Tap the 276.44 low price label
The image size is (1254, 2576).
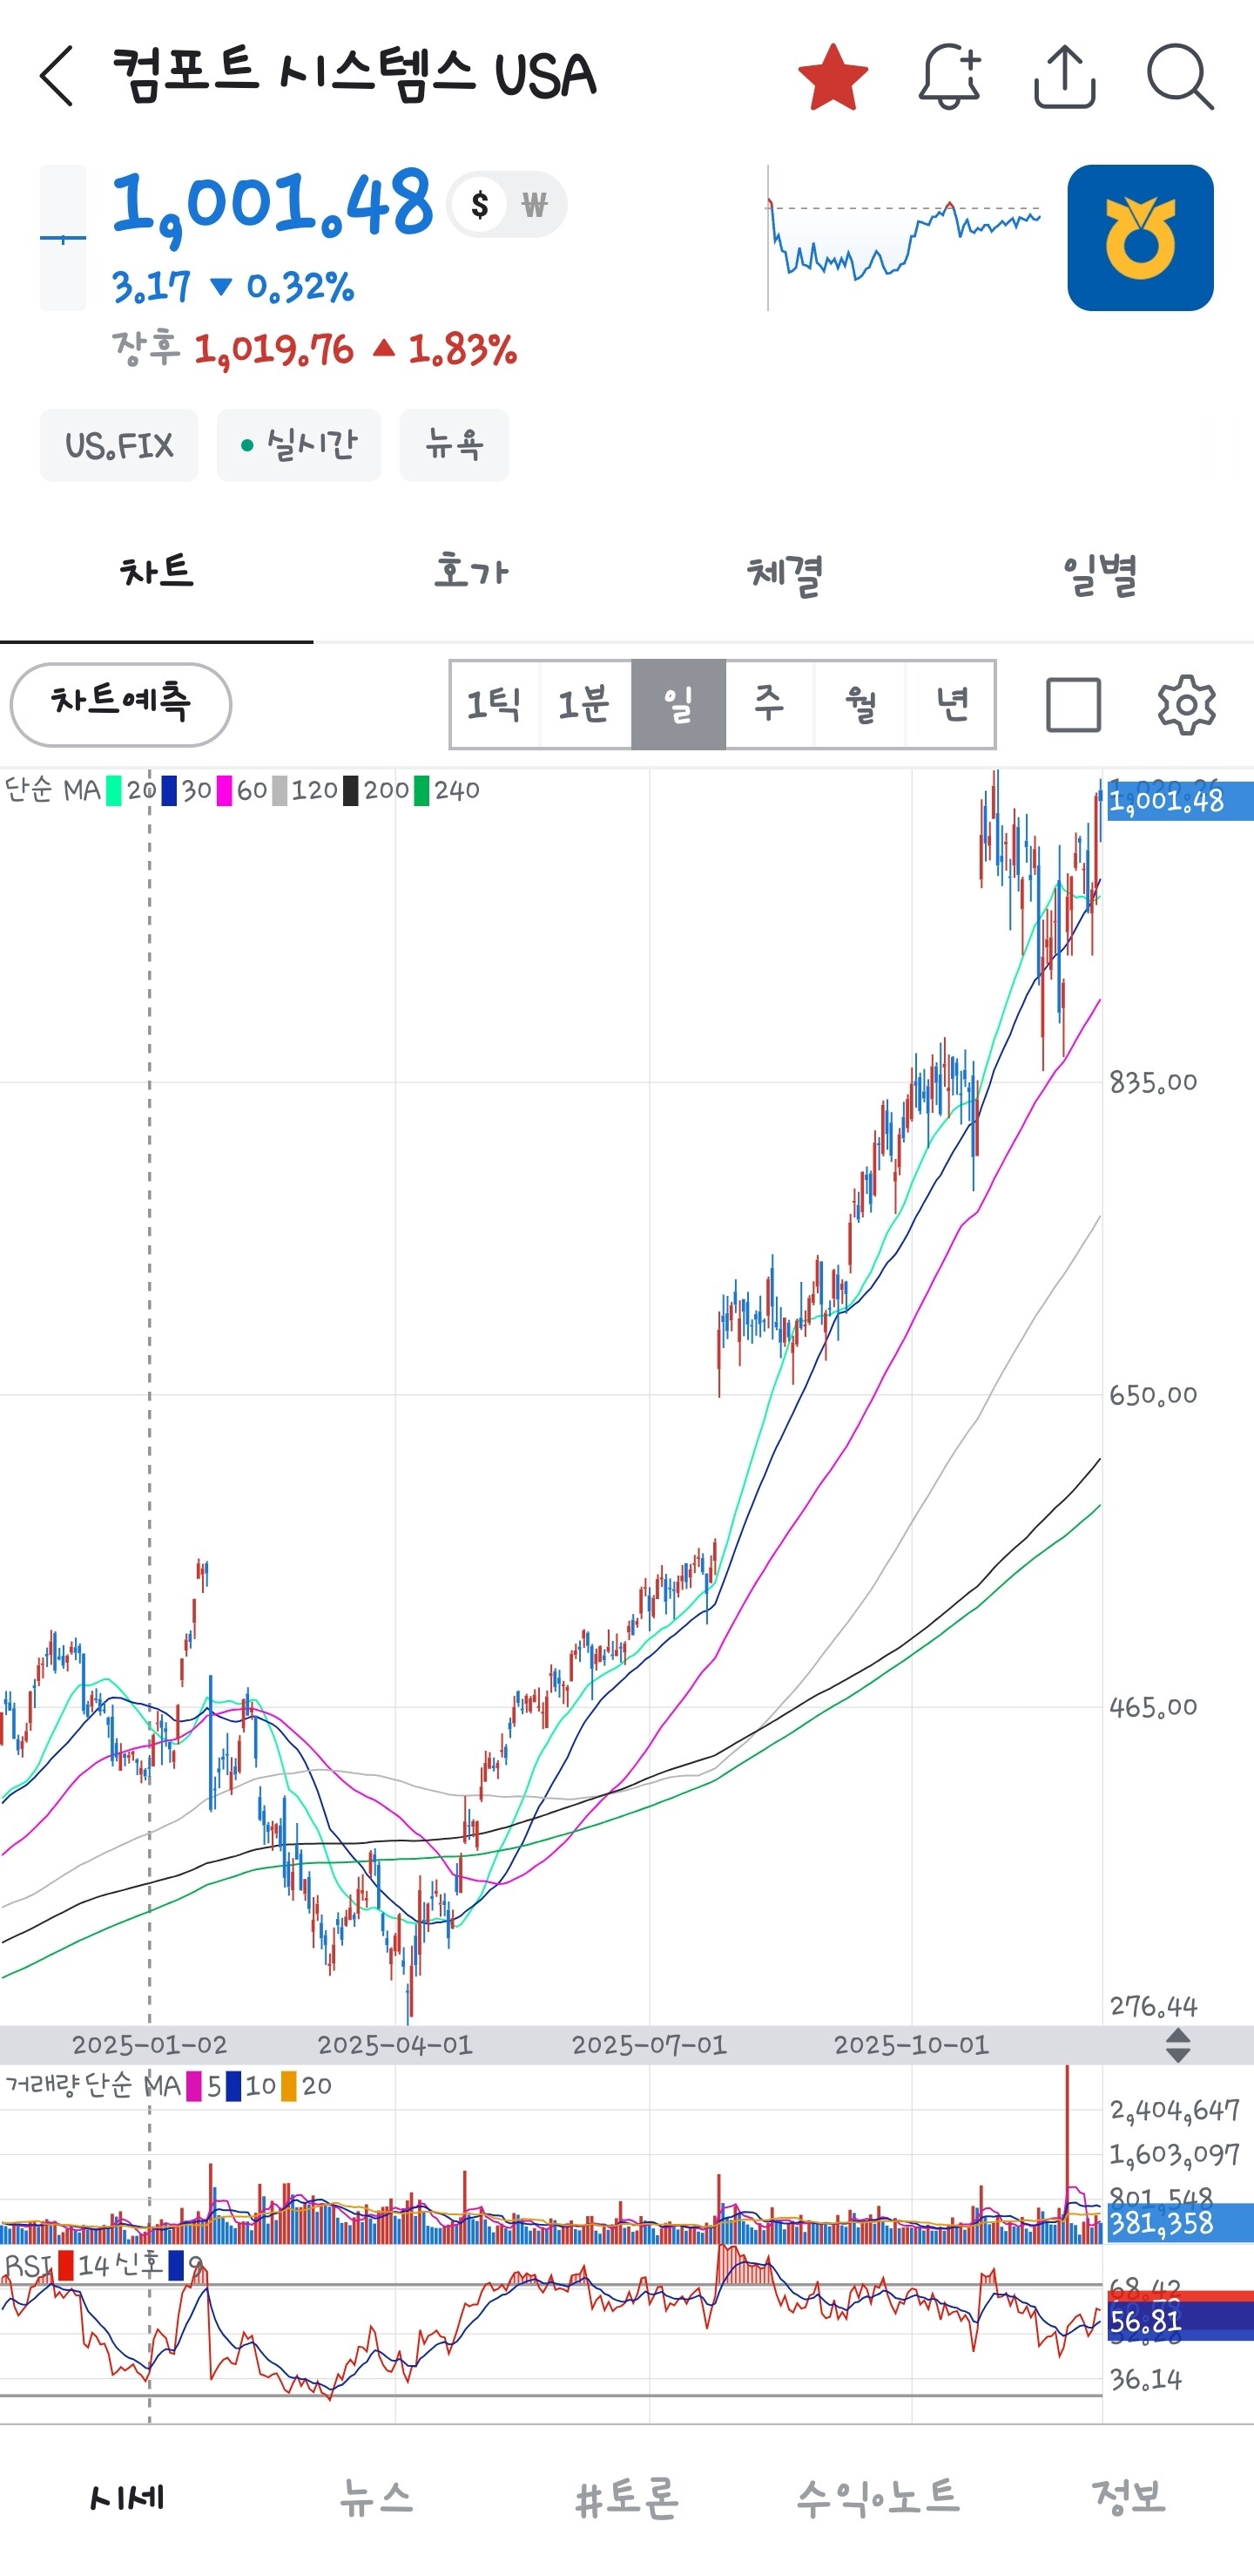click(x=1153, y=2006)
